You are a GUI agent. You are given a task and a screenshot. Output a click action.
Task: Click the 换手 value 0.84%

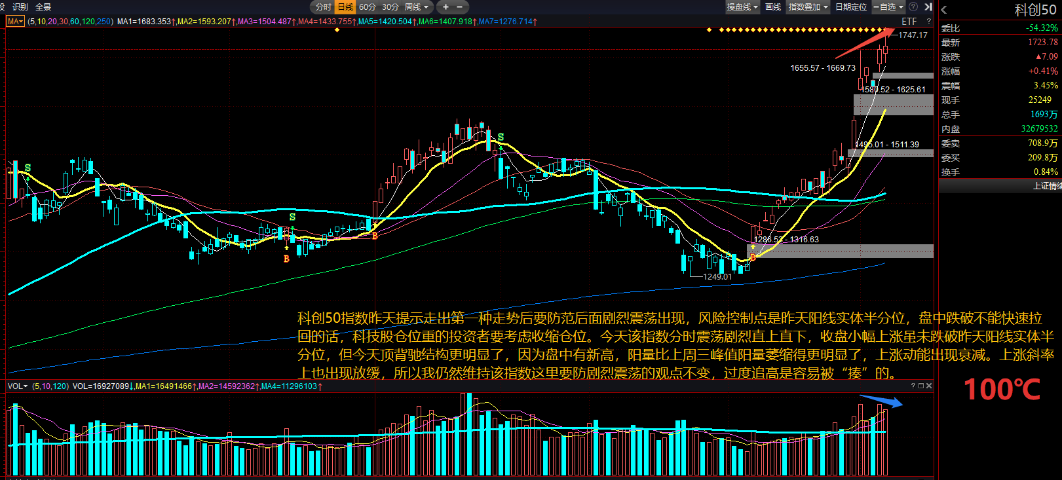[1046, 172]
